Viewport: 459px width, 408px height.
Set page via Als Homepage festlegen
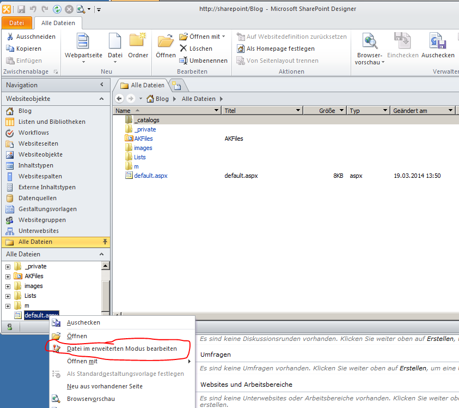(x=276, y=49)
